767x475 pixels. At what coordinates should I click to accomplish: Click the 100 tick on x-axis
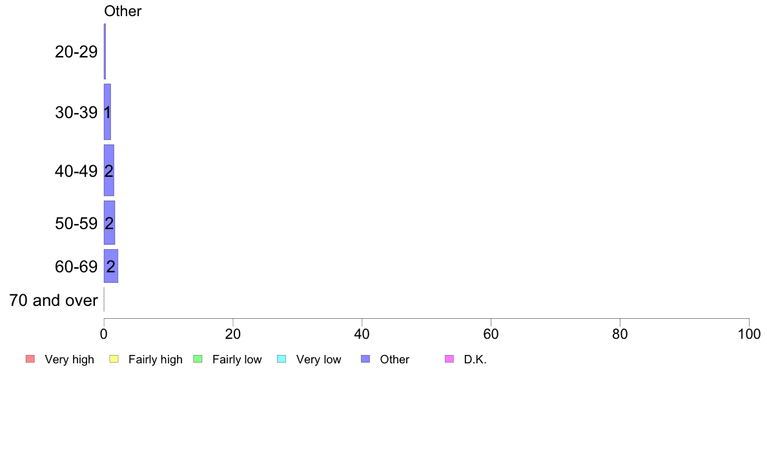click(x=749, y=334)
